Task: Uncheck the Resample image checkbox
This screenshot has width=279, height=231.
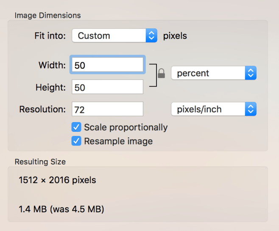Action: (76, 141)
